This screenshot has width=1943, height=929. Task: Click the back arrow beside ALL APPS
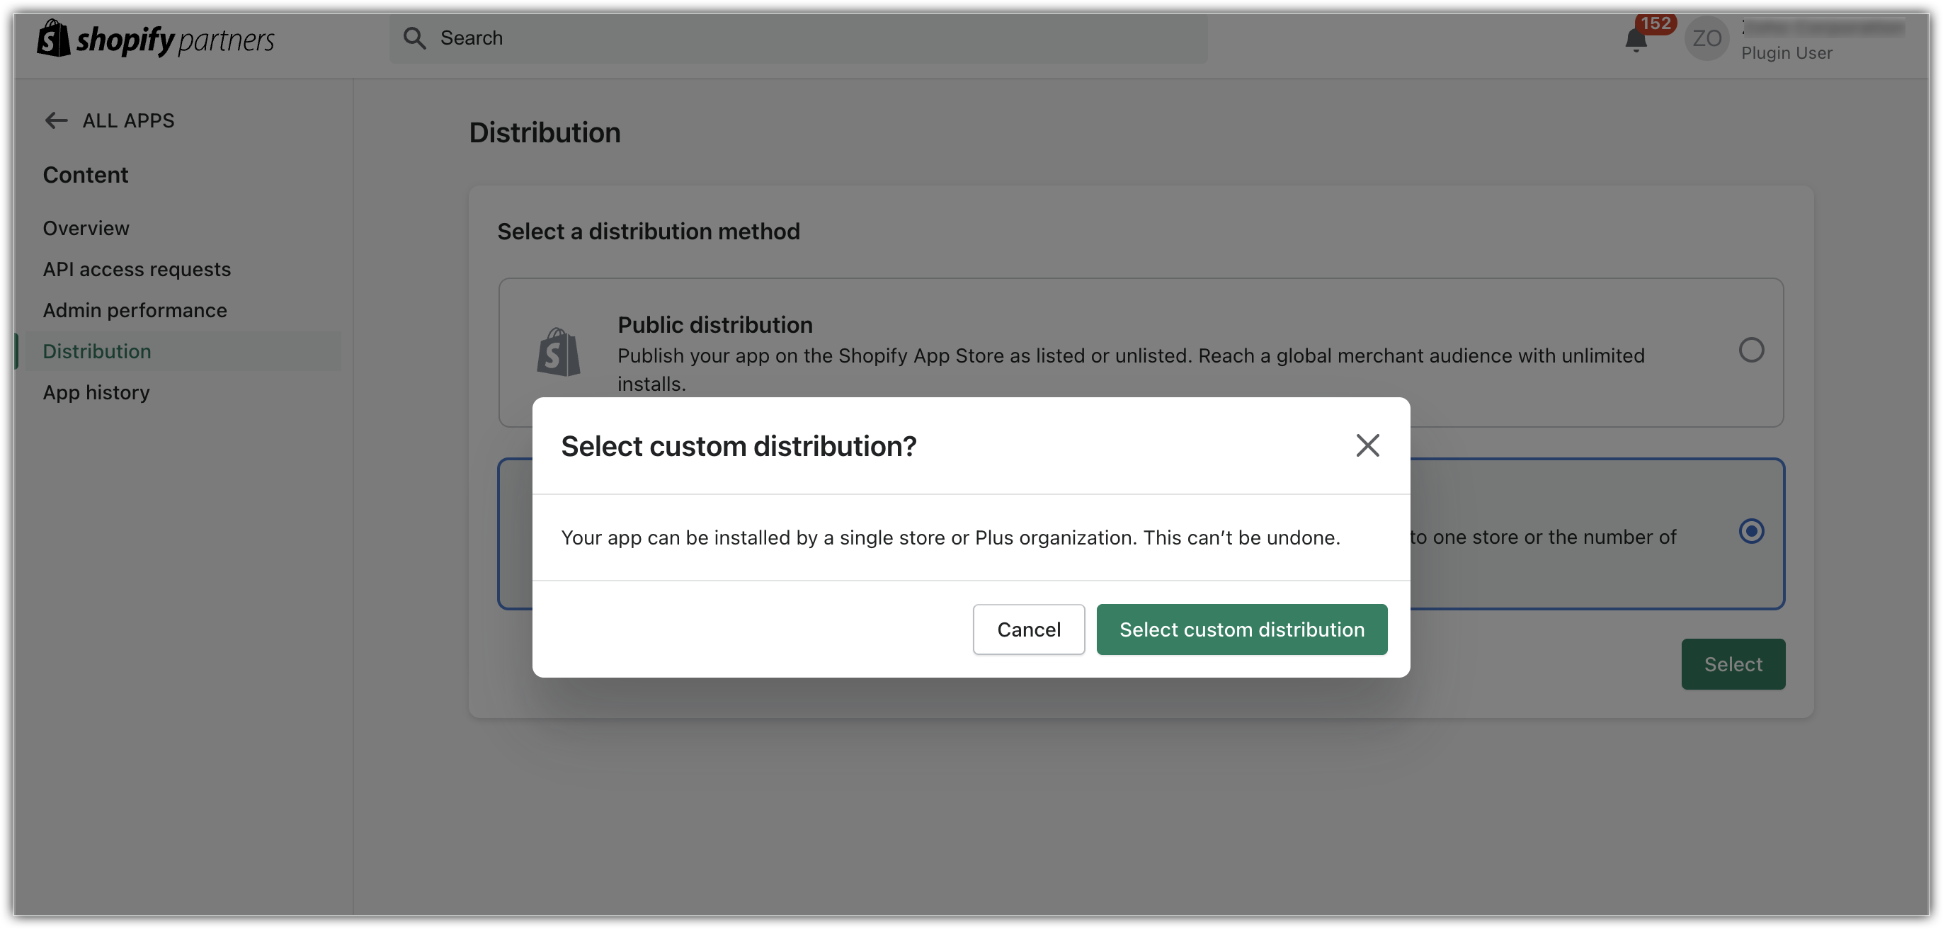[x=56, y=120]
